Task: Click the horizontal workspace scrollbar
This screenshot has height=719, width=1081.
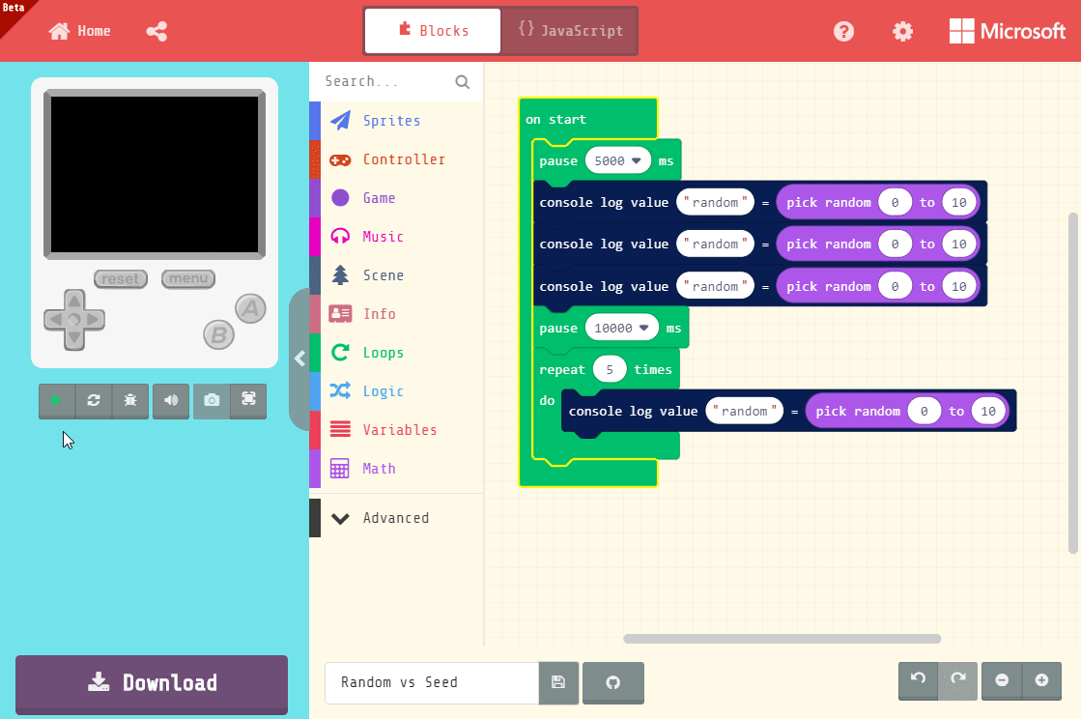Action: point(782,639)
